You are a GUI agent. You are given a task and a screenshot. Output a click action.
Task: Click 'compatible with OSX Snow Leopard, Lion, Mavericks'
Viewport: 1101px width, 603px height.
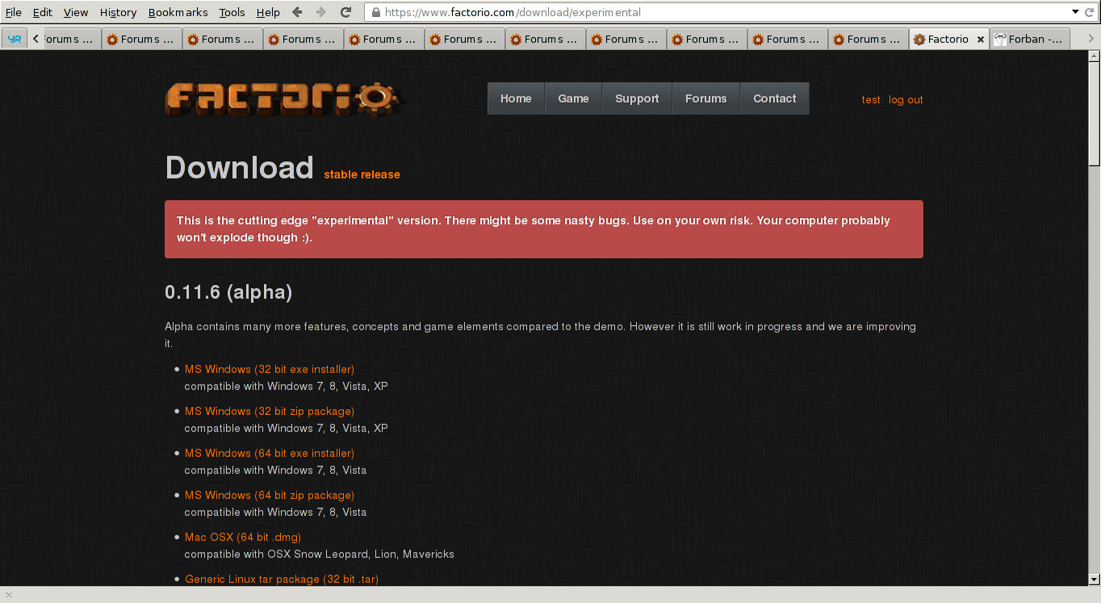pos(319,555)
